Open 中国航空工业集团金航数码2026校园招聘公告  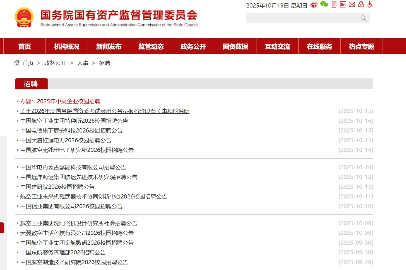pyautogui.click(x=77, y=243)
